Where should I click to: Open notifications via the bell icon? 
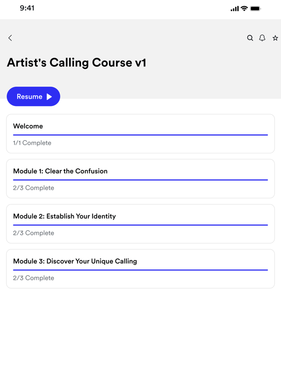click(x=262, y=38)
